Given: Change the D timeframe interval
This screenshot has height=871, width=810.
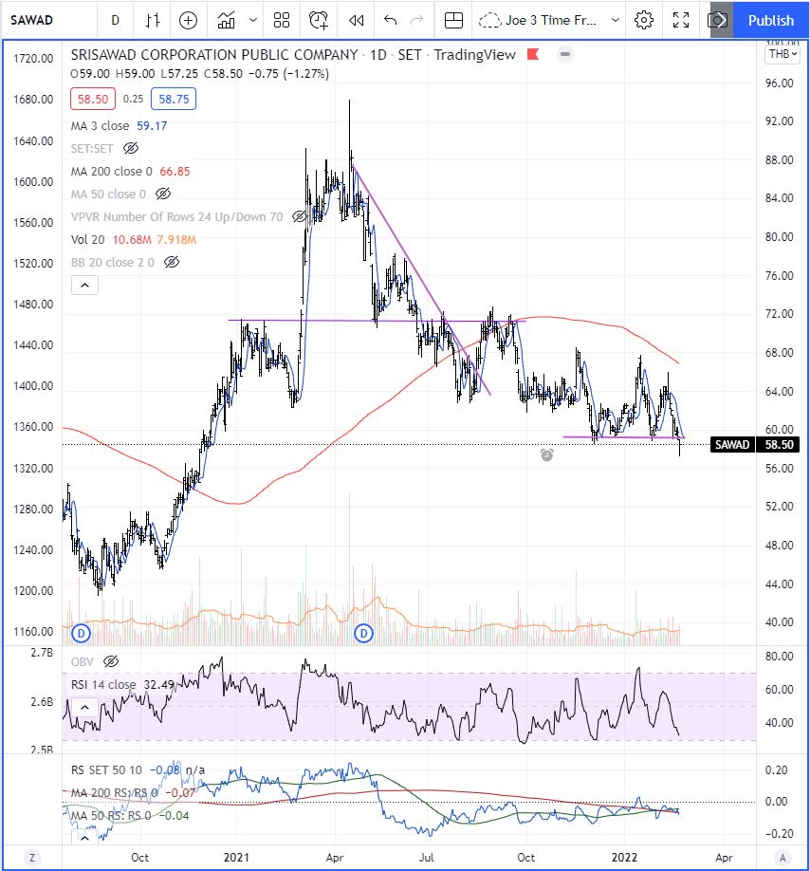Looking at the screenshot, I should pos(116,21).
